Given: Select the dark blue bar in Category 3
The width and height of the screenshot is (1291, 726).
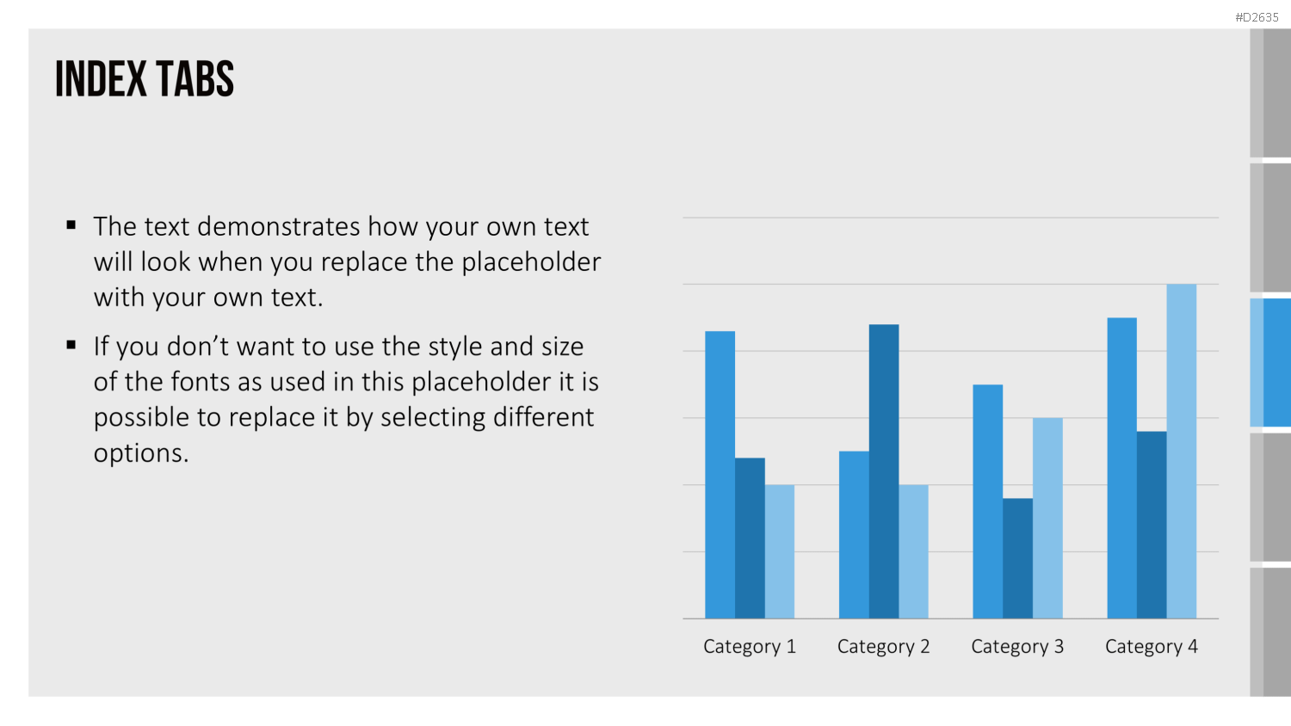Looking at the screenshot, I should [1017, 558].
